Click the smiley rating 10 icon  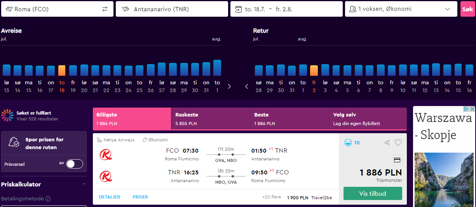pos(348,143)
